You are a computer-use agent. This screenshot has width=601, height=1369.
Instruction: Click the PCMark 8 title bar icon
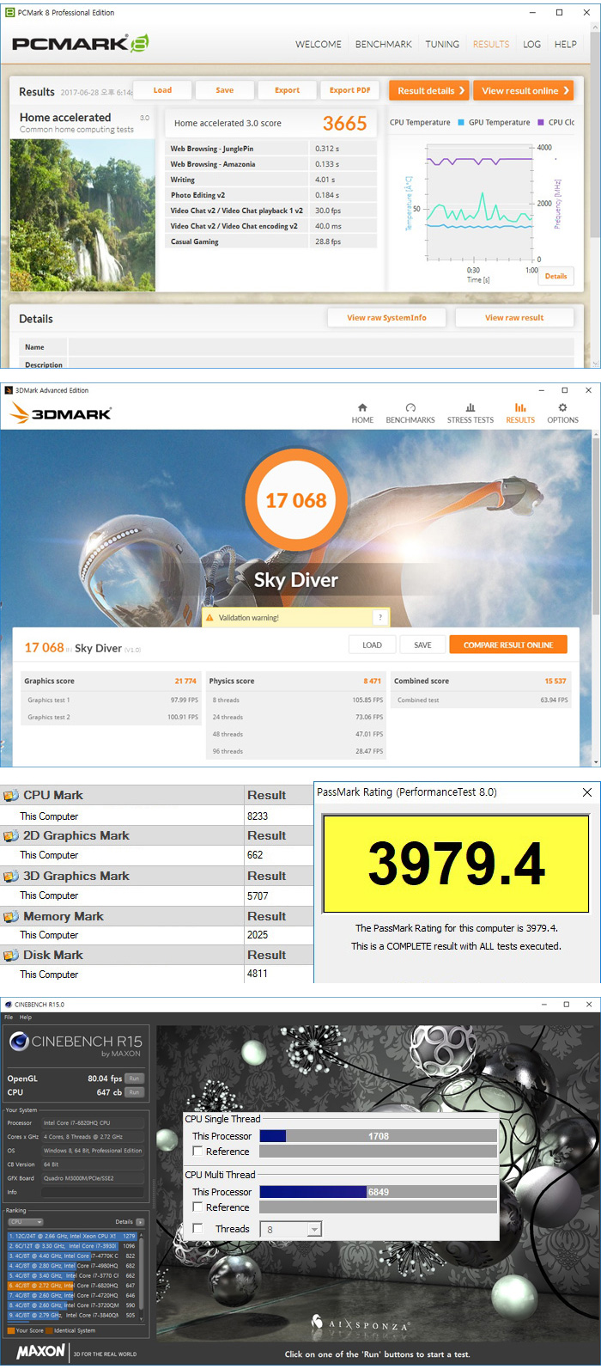pos(9,12)
